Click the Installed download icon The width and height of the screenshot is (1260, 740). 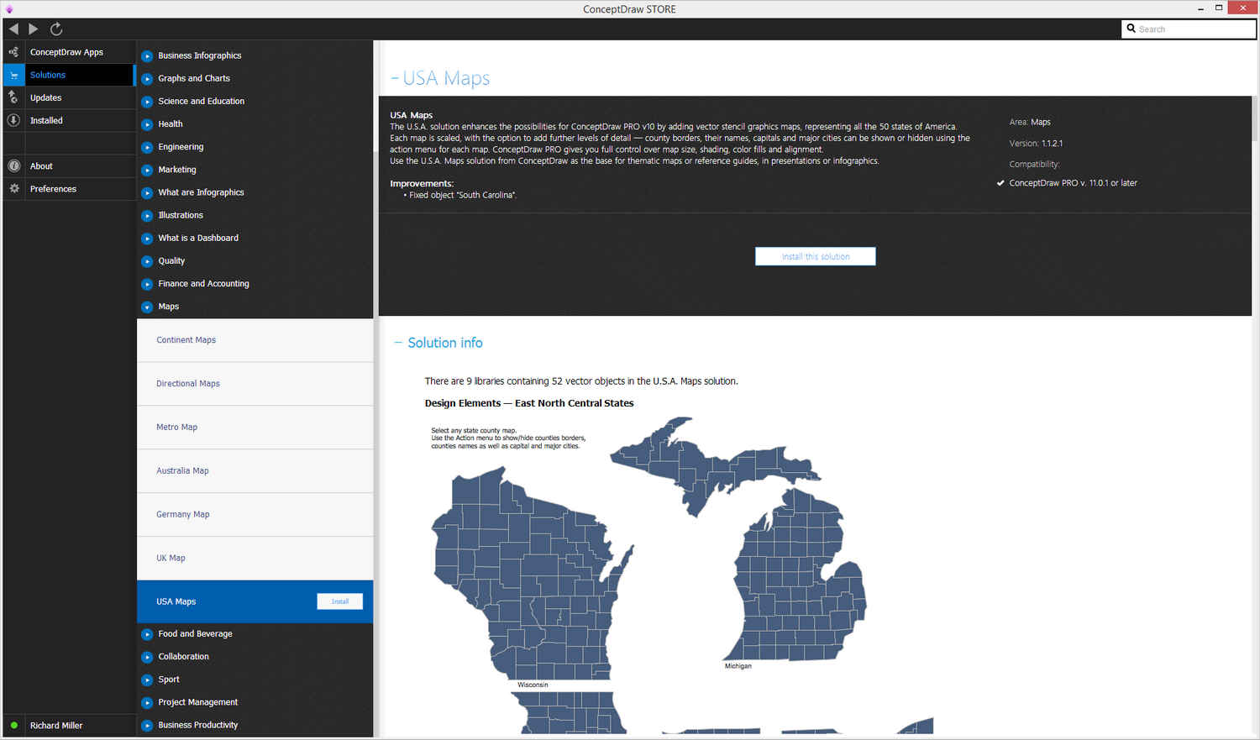click(13, 120)
